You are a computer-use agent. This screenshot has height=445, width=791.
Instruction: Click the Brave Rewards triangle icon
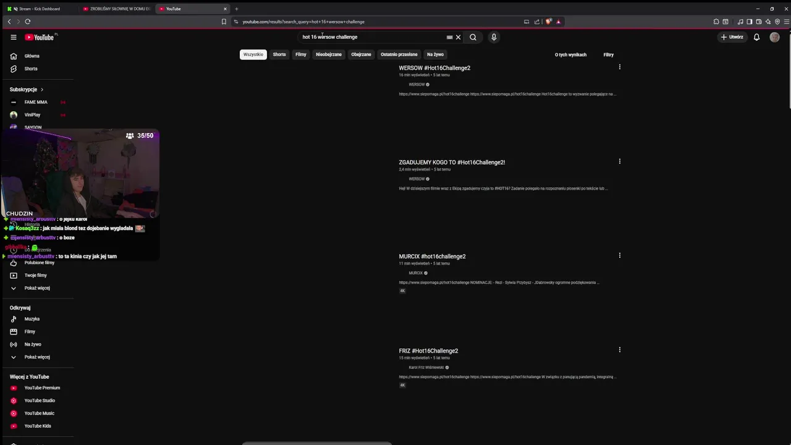(558, 22)
